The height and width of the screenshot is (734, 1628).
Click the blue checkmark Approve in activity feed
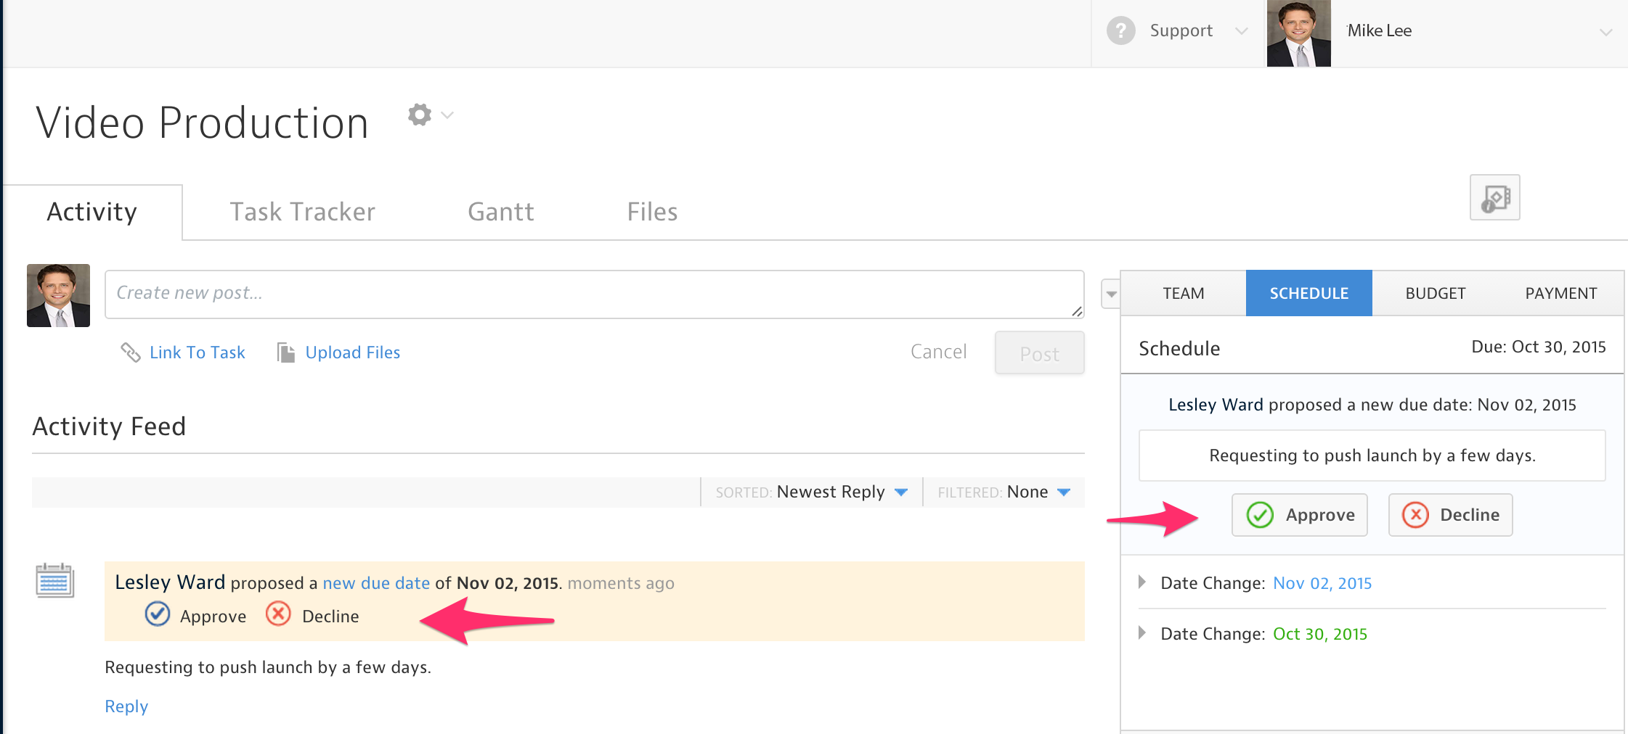[x=158, y=614]
